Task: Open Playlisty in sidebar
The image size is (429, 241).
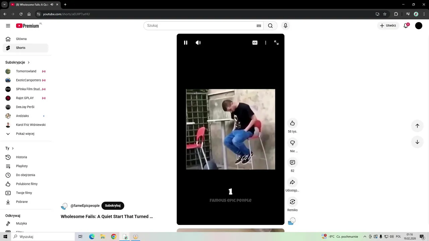Action: [25, 166]
